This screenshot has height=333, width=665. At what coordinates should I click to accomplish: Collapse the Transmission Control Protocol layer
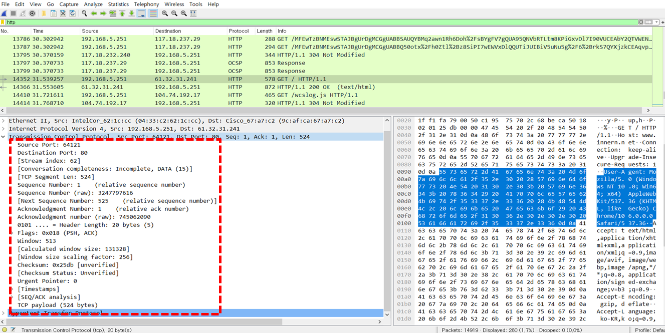point(4,137)
